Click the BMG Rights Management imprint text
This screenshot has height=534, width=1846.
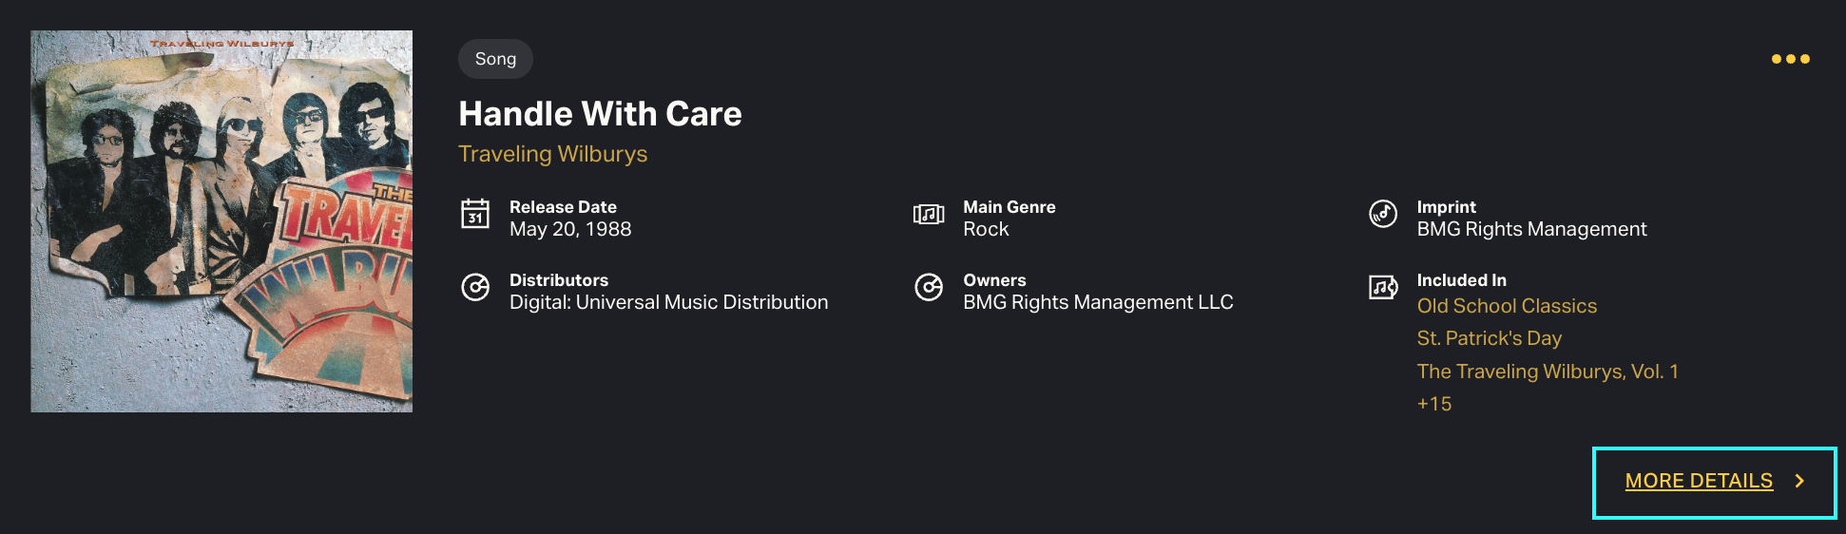[1531, 229]
